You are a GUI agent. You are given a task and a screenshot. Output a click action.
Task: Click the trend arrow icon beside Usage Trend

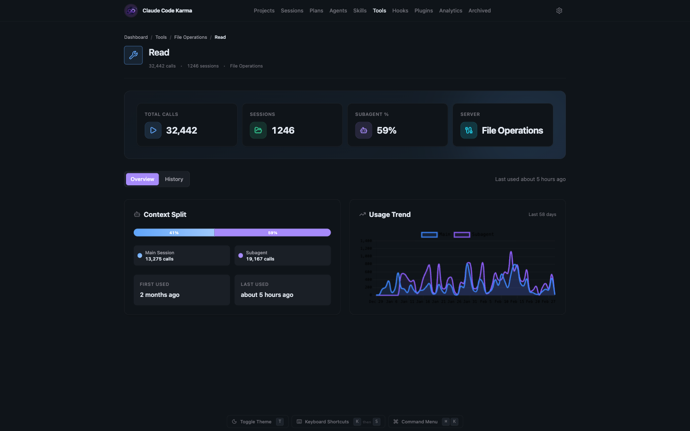(x=363, y=215)
